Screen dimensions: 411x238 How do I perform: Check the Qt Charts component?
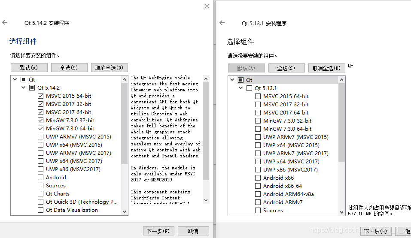click(x=40, y=193)
